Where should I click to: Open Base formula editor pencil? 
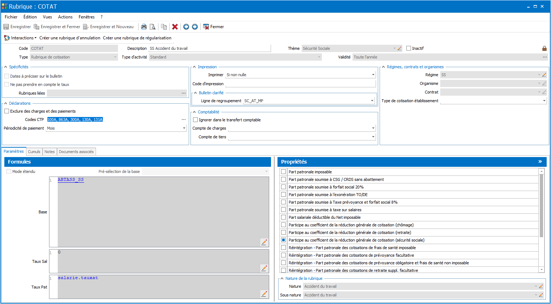264,242
